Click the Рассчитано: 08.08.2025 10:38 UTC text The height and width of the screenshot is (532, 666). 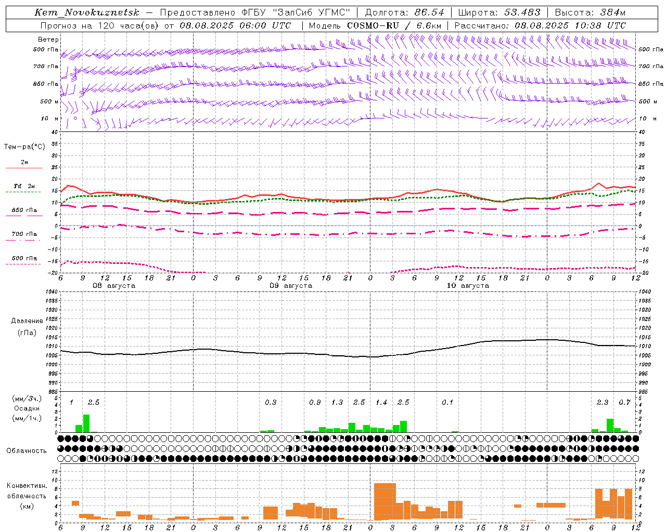coord(540,25)
